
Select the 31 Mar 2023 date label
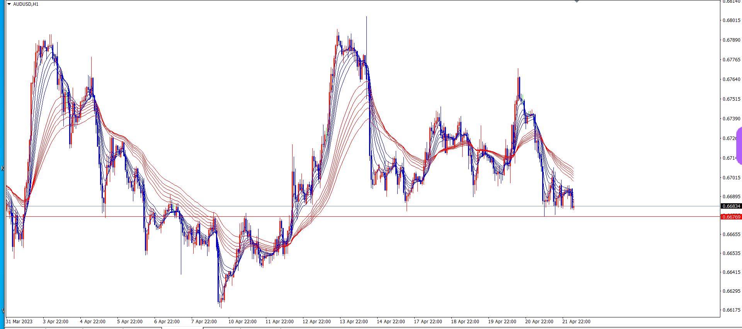coord(19,322)
